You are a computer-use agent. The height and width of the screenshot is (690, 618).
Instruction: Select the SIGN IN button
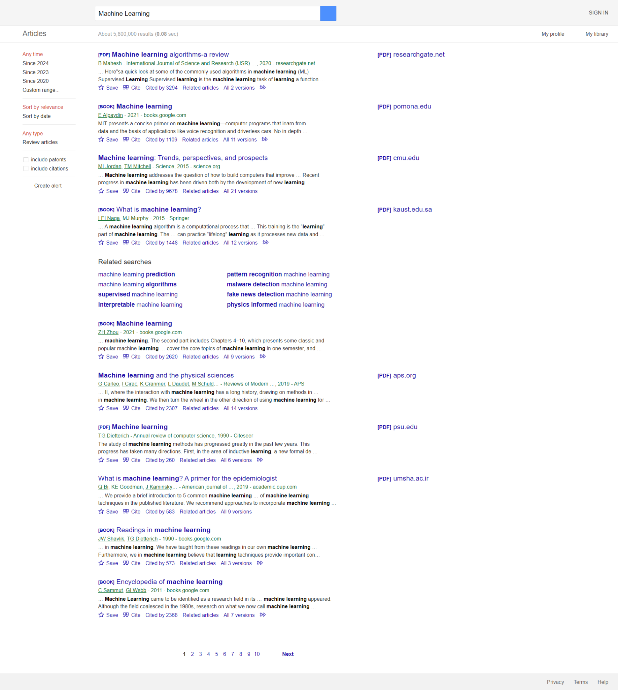[x=598, y=12]
